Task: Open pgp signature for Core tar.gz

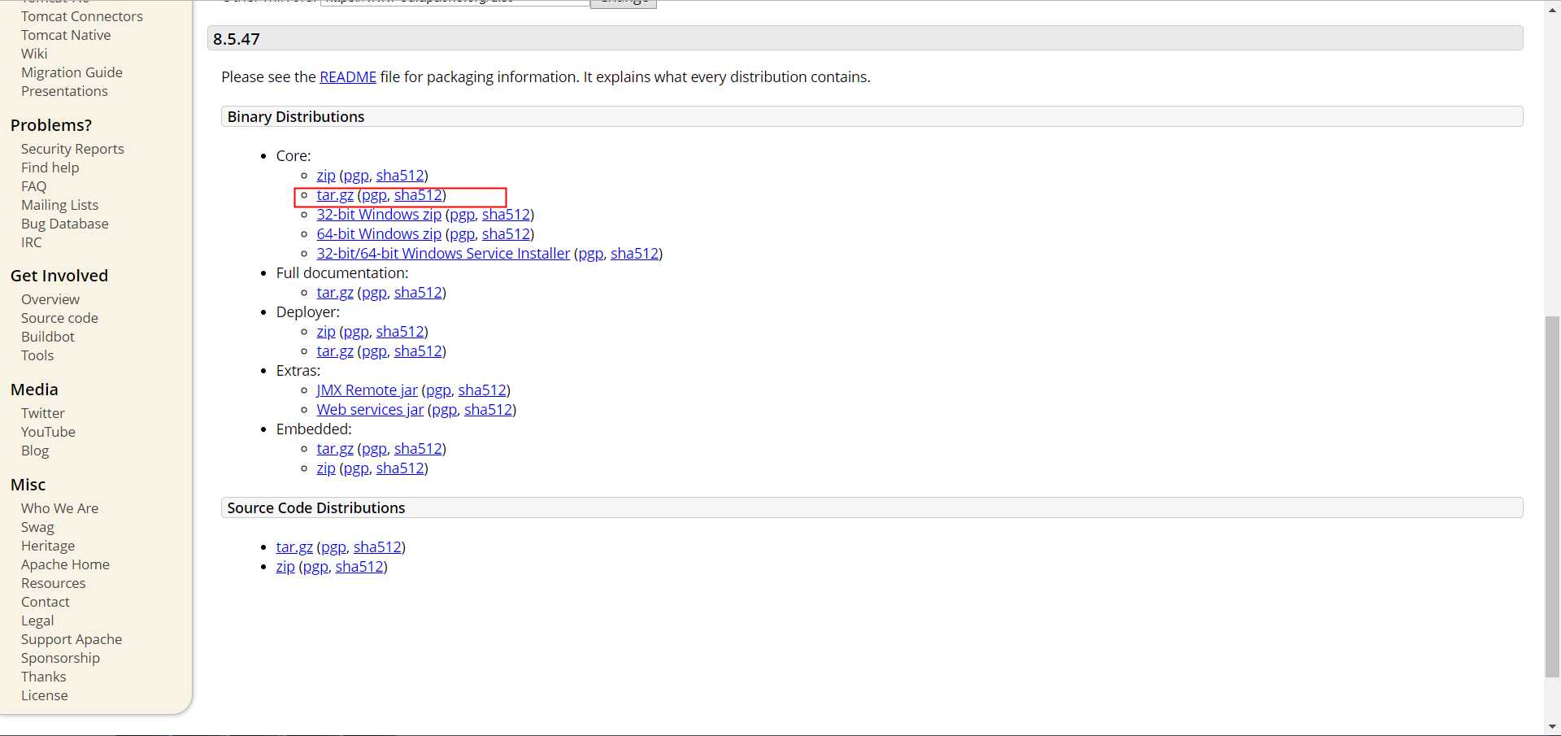Action: (x=374, y=195)
